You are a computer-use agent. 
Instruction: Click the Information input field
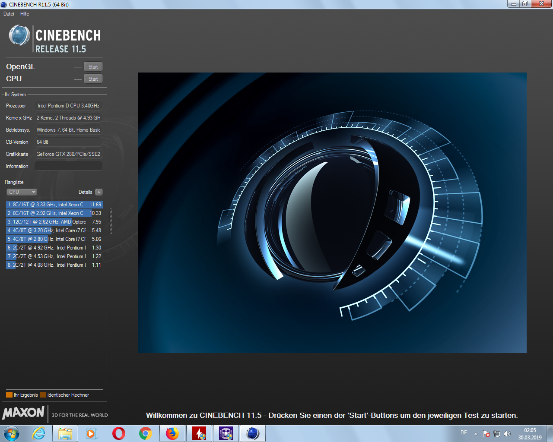[68, 166]
